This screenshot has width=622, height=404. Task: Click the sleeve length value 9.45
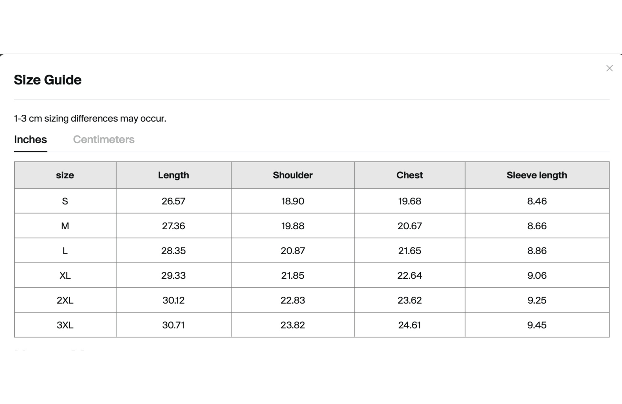pyautogui.click(x=537, y=325)
